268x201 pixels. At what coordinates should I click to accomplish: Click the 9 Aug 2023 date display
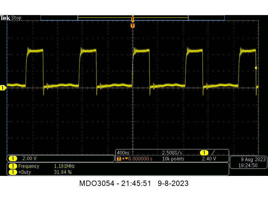coord(253,159)
